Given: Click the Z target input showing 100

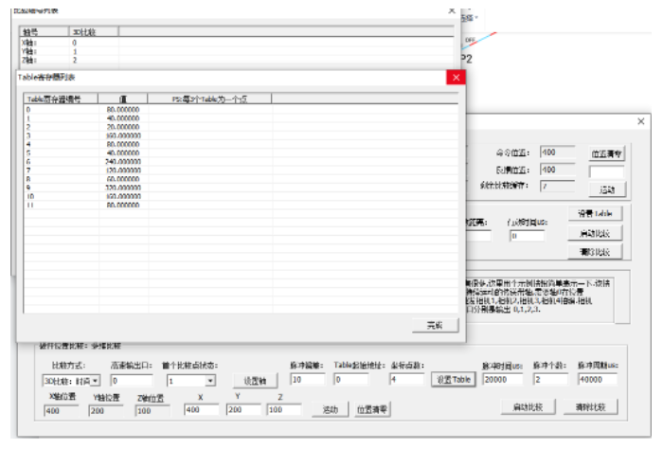Looking at the screenshot, I should pos(284,409).
